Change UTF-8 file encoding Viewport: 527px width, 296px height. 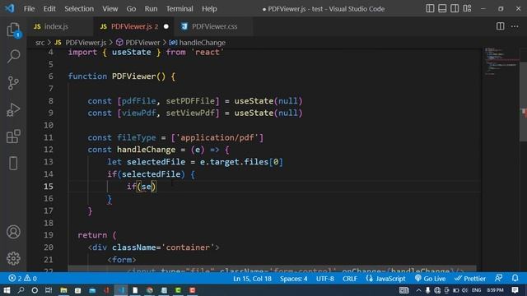click(x=324, y=278)
